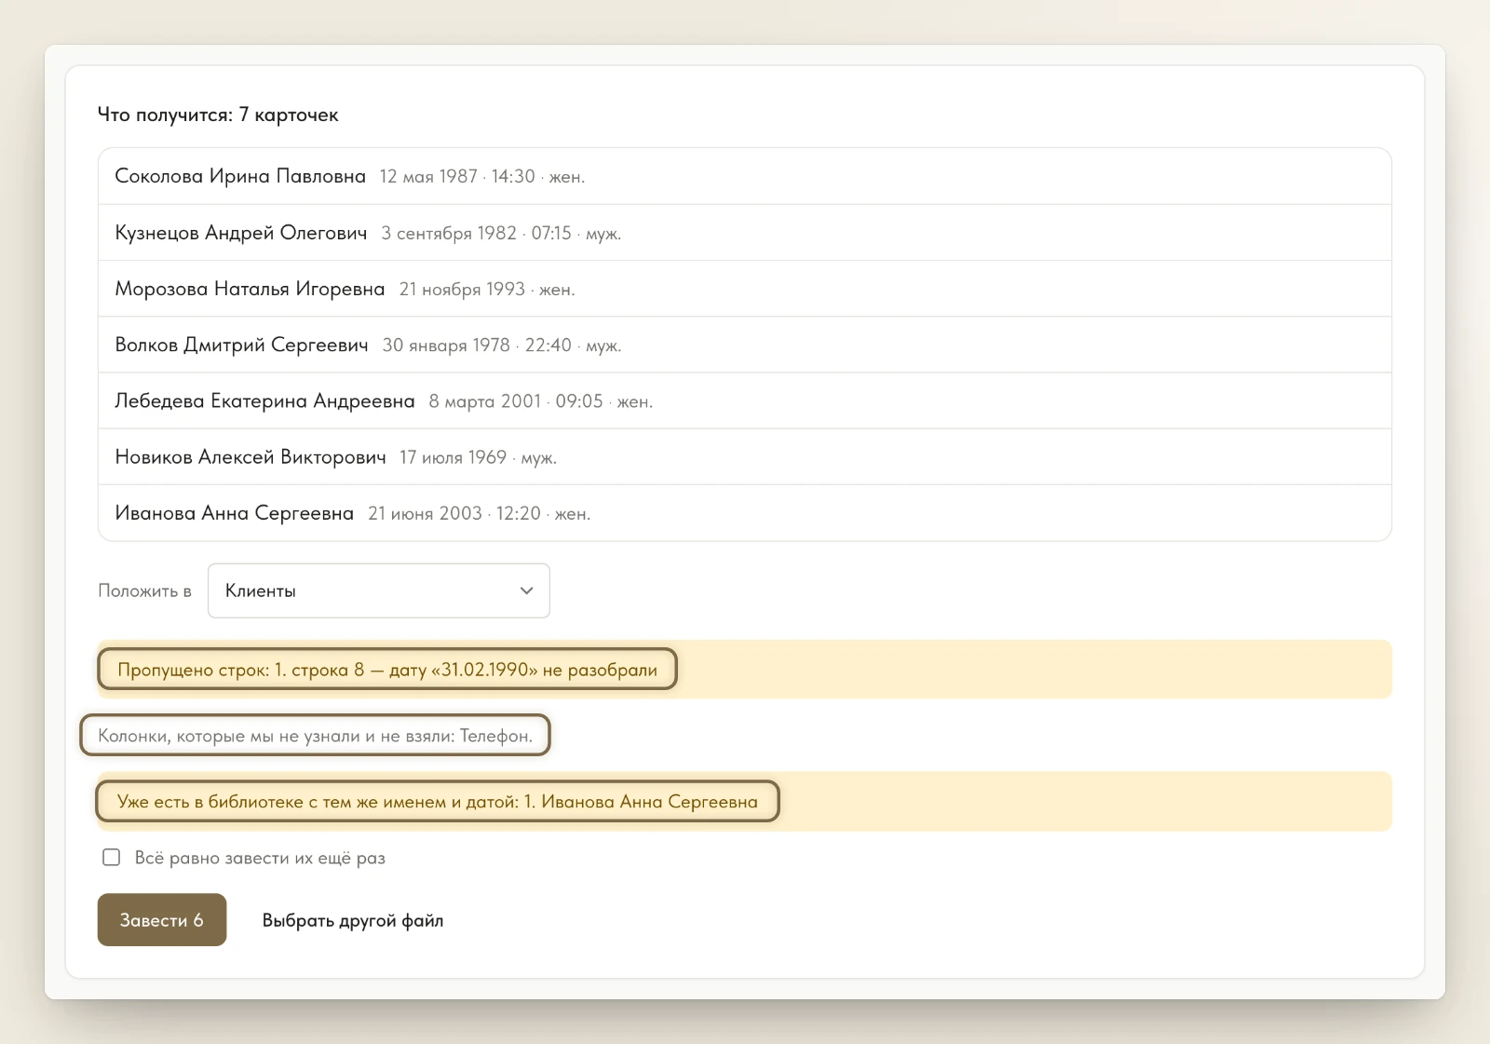This screenshot has height=1044, width=1490.
Task: Open the 'Клиенты' folder dropdown
Action: click(379, 590)
